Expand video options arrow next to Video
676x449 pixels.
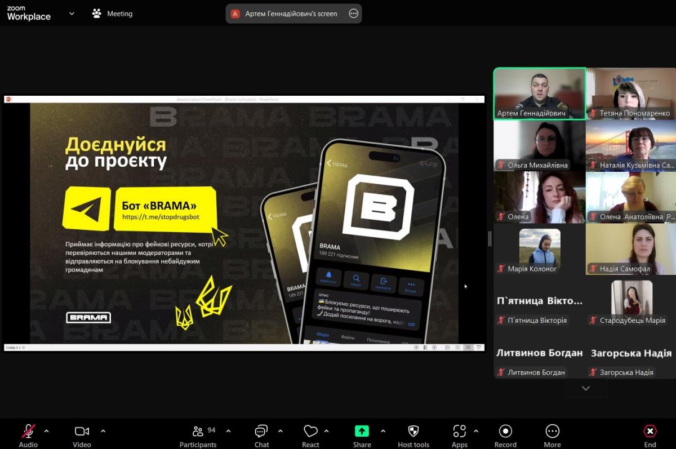tap(103, 431)
